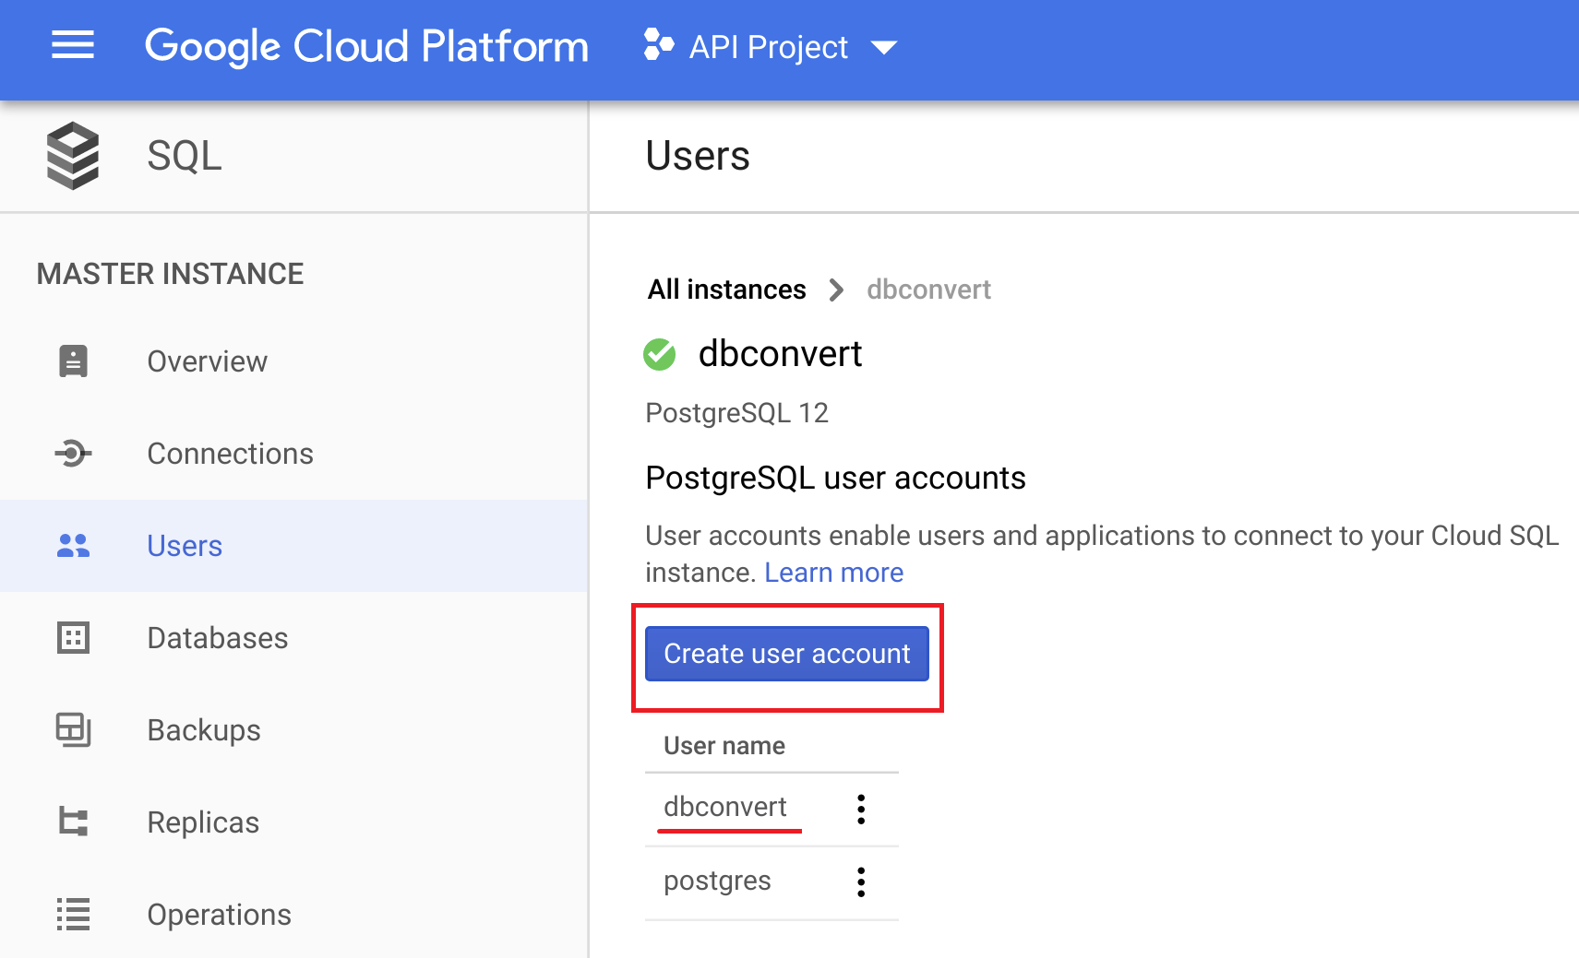Click the Overview sidebar icon
The width and height of the screenshot is (1579, 958).
[x=73, y=361]
